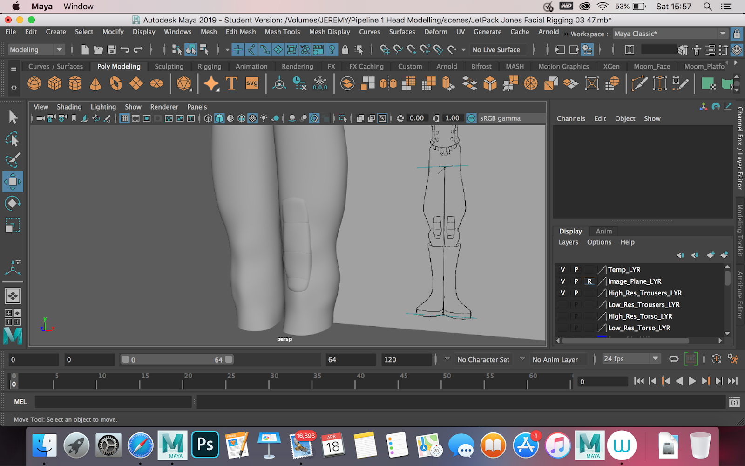Screen dimensions: 745x466
Task: Select the Move tool in the toolbox
Action: pyautogui.click(x=13, y=182)
